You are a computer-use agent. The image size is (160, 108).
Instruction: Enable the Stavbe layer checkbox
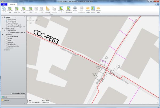[x=7, y=40]
